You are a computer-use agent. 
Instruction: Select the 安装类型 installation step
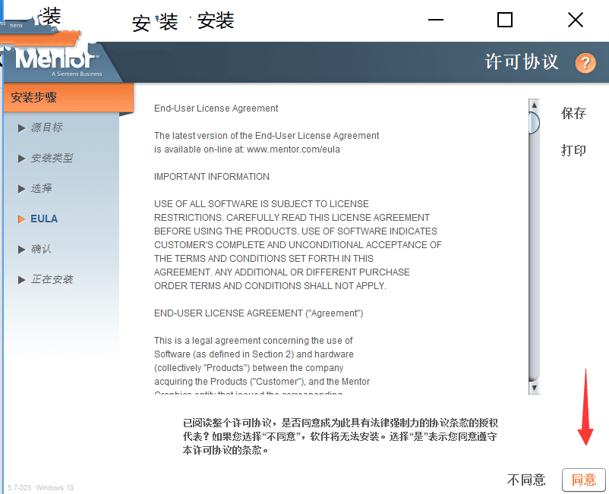tap(52, 159)
